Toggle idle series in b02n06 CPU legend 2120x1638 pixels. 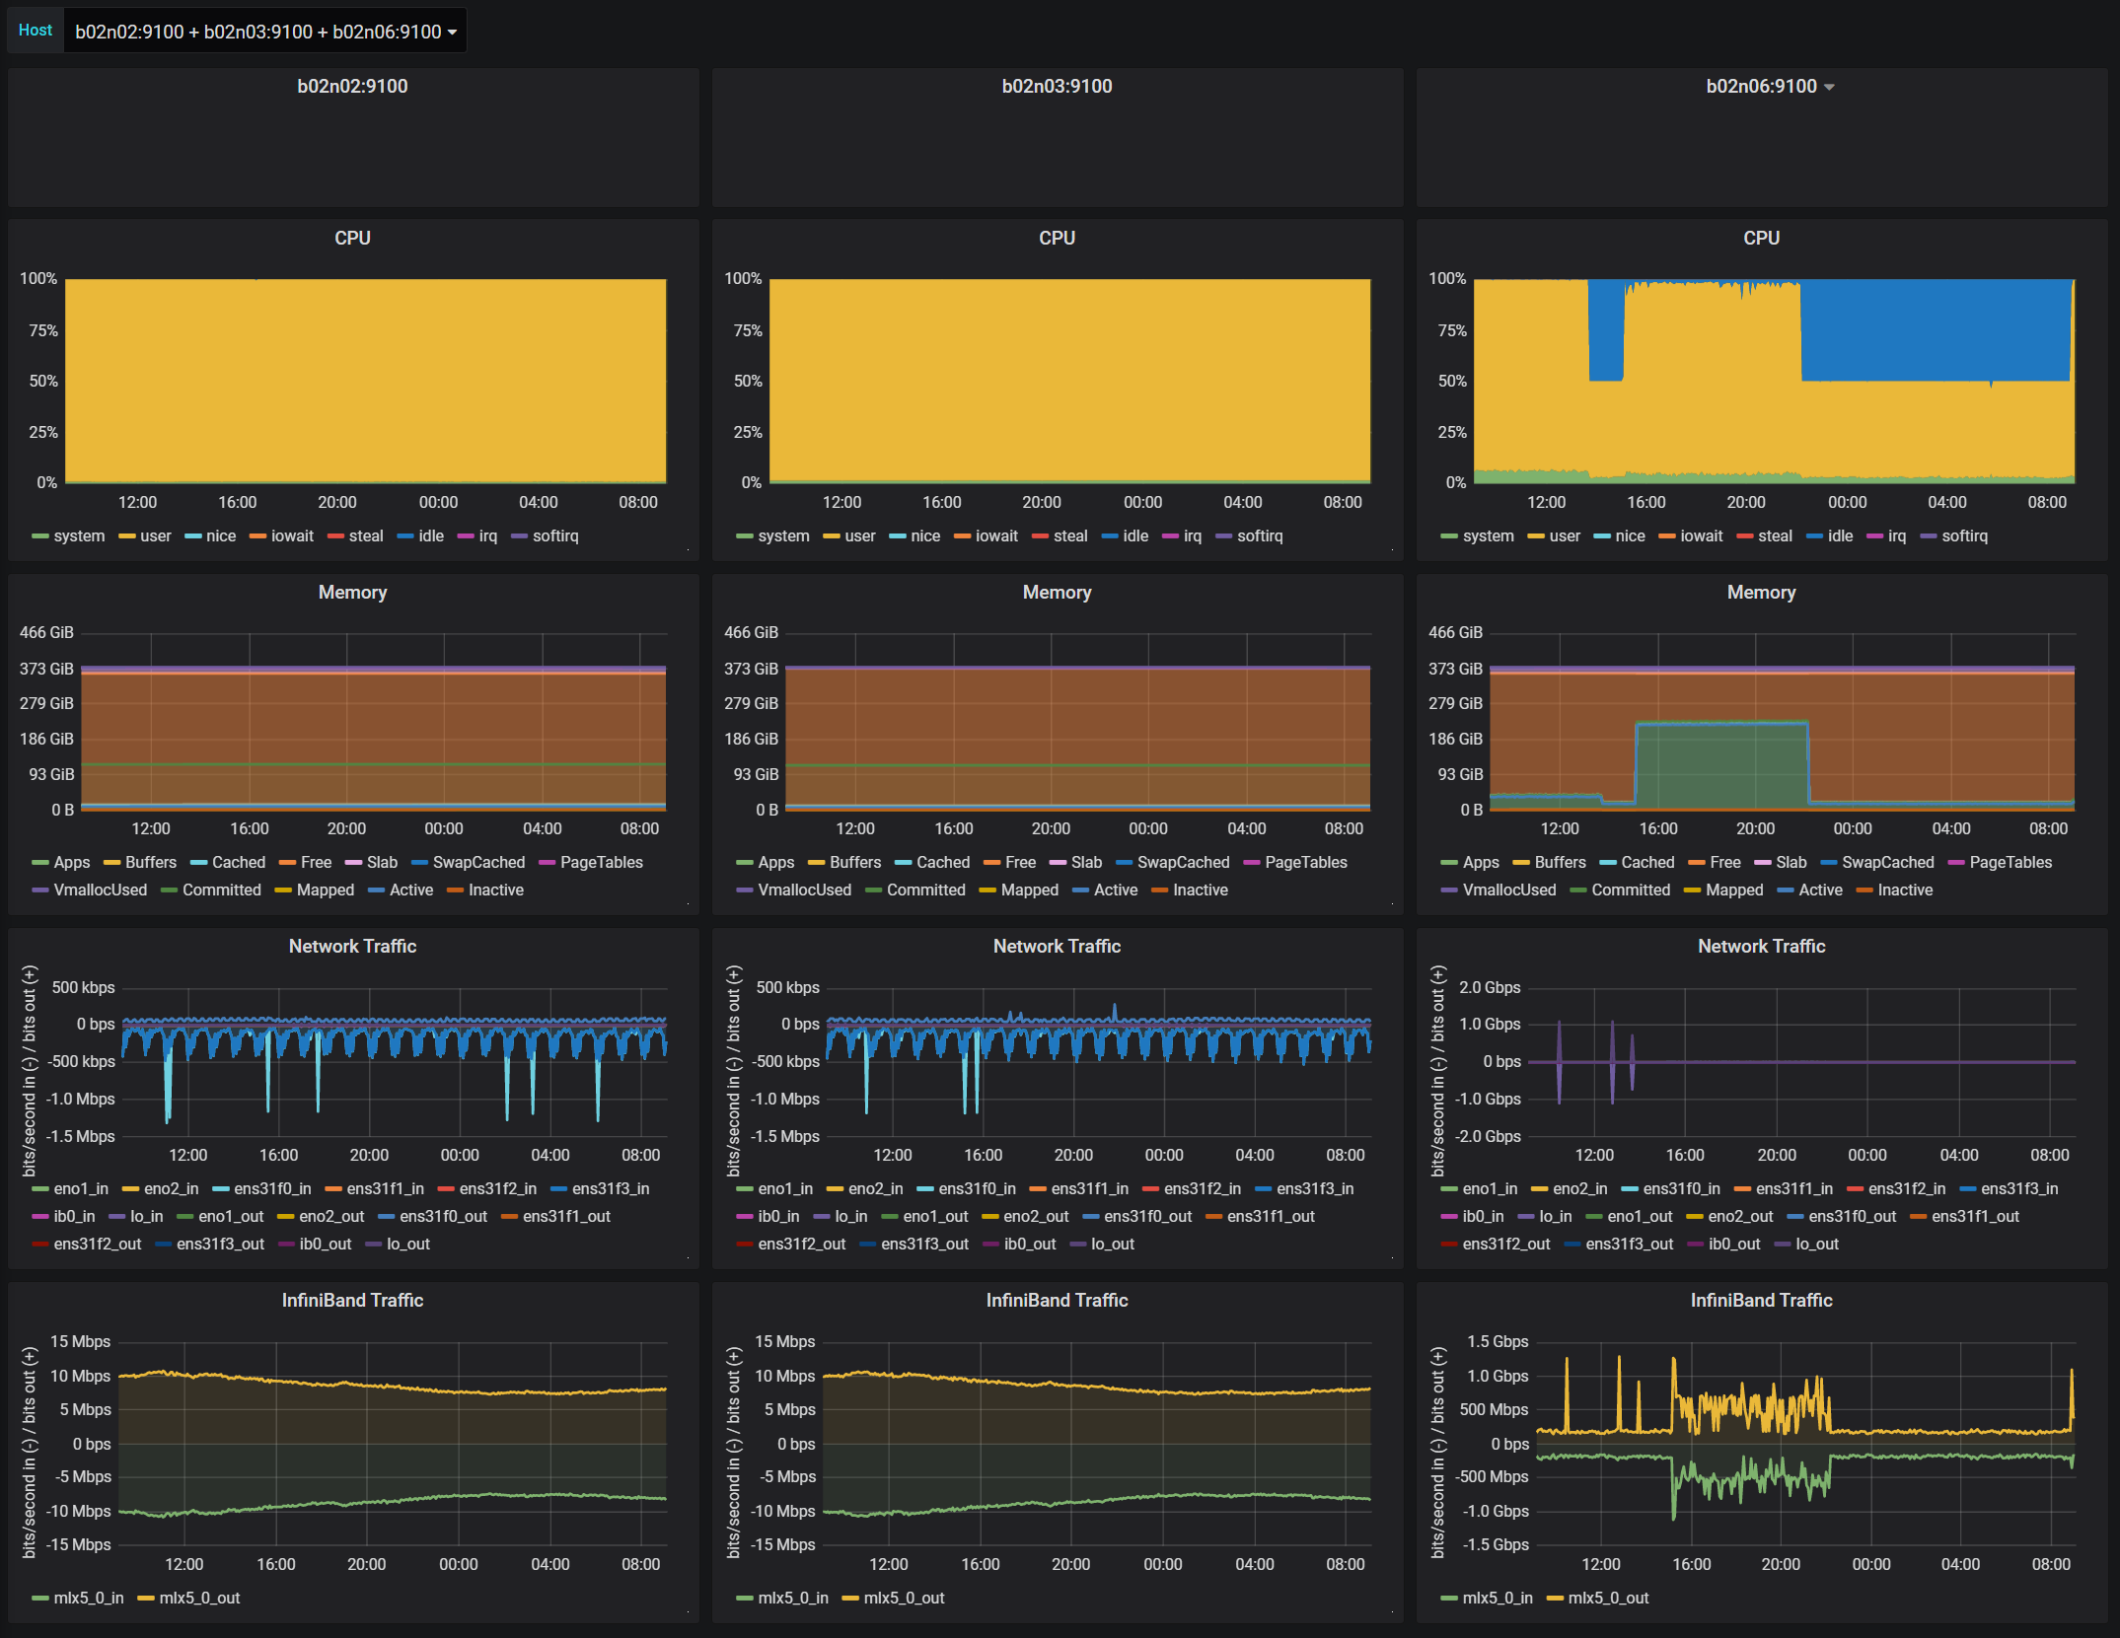point(1840,535)
